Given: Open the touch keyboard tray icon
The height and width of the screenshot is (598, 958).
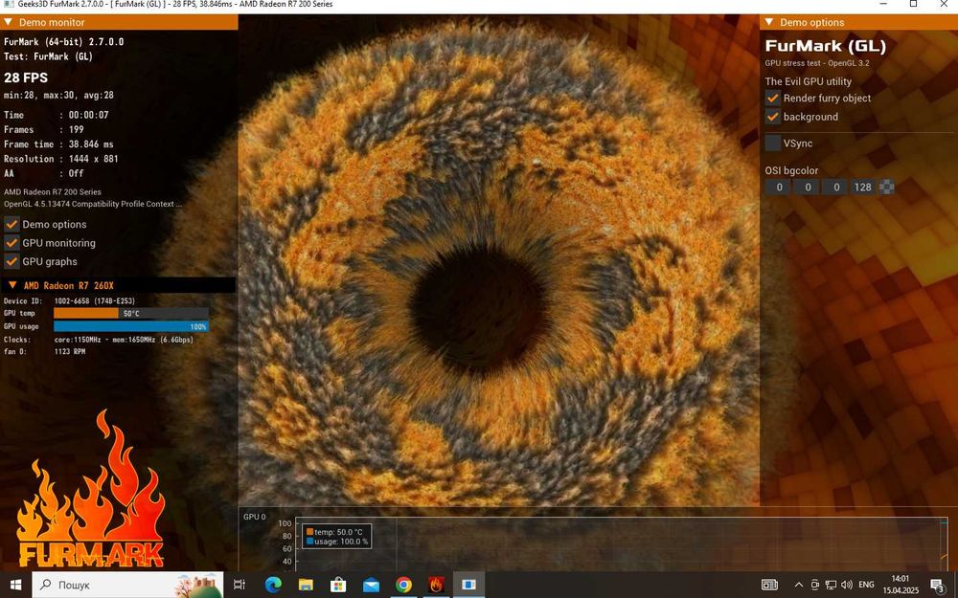Looking at the screenshot, I should 770,585.
